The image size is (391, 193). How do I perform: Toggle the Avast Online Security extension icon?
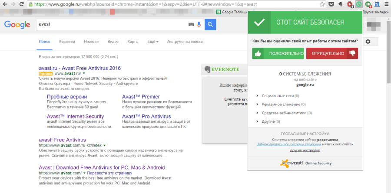(358, 4)
